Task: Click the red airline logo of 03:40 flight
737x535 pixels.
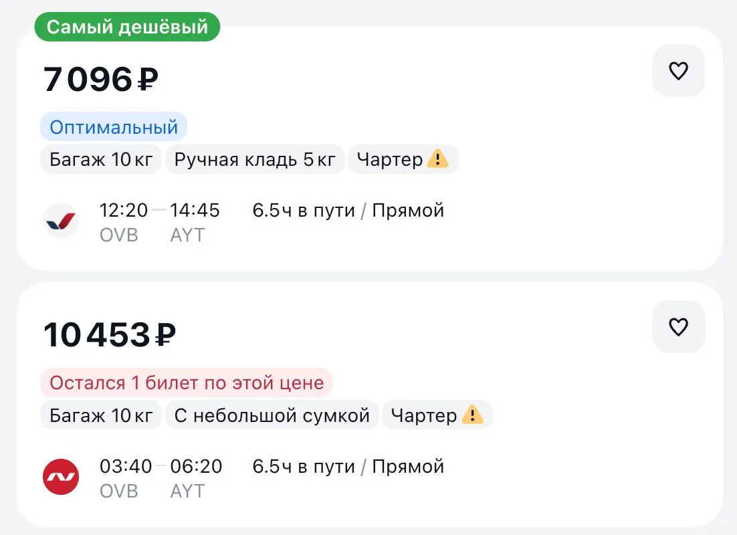Action: tap(61, 477)
